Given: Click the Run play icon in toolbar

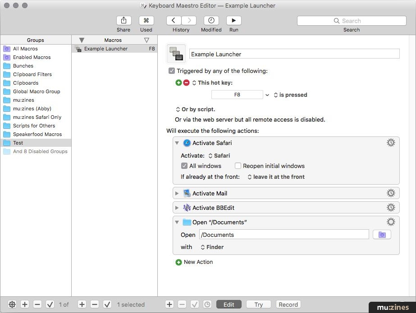Looking at the screenshot, I should (233, 21).
